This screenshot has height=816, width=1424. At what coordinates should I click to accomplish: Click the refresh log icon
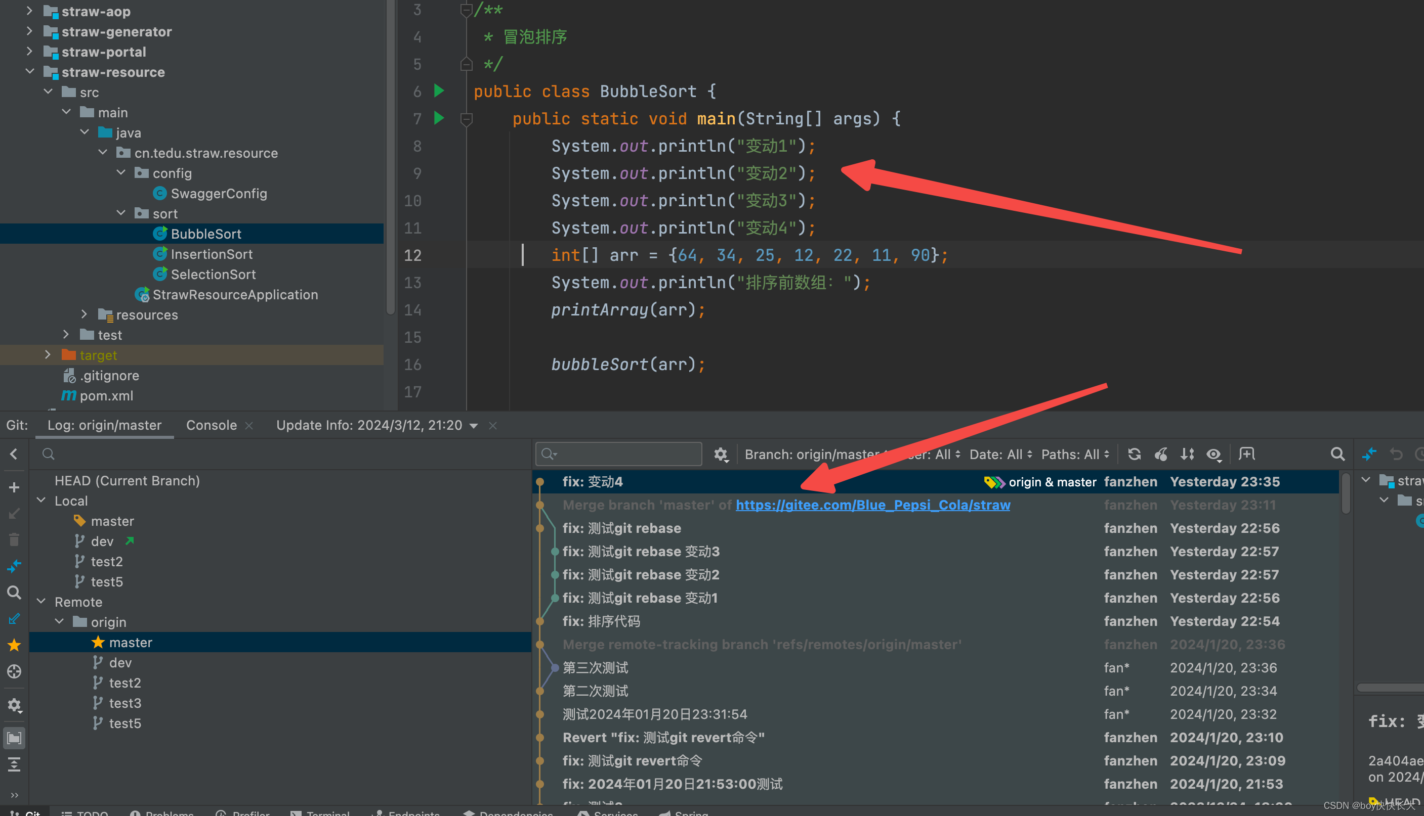click(x=1134, y=454)
